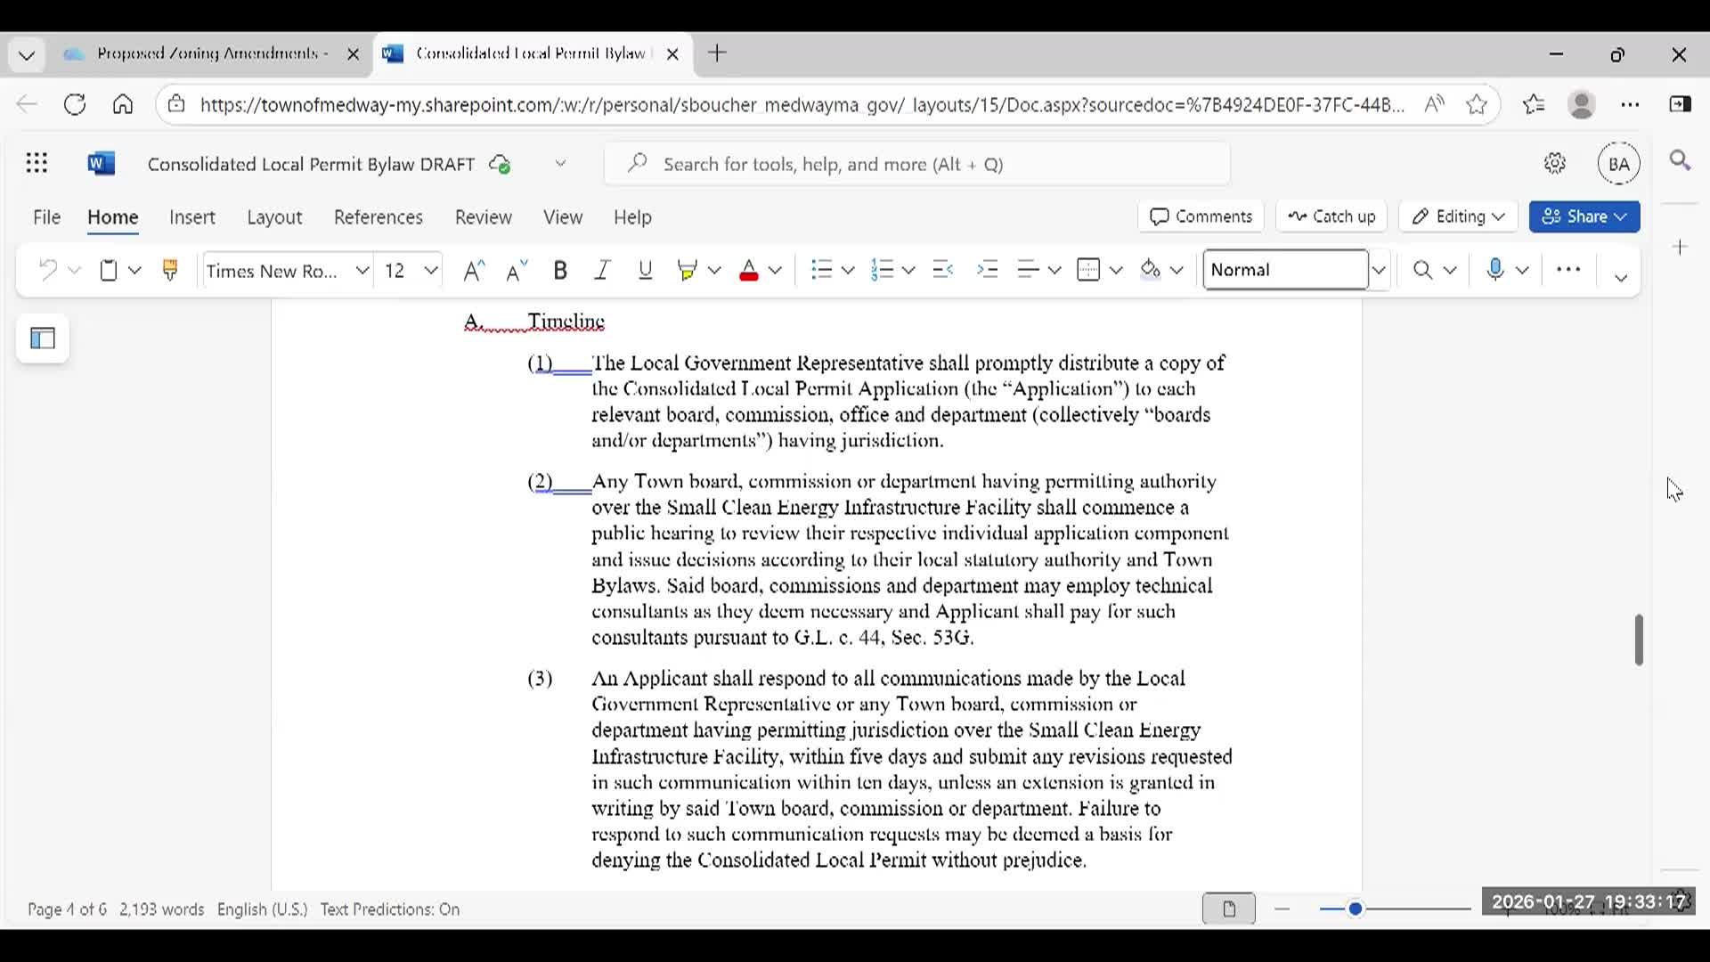Expand the font name dropdown
Image resolution: width=1710 pixels, height=962 pixels.
[x=362, y=270]
